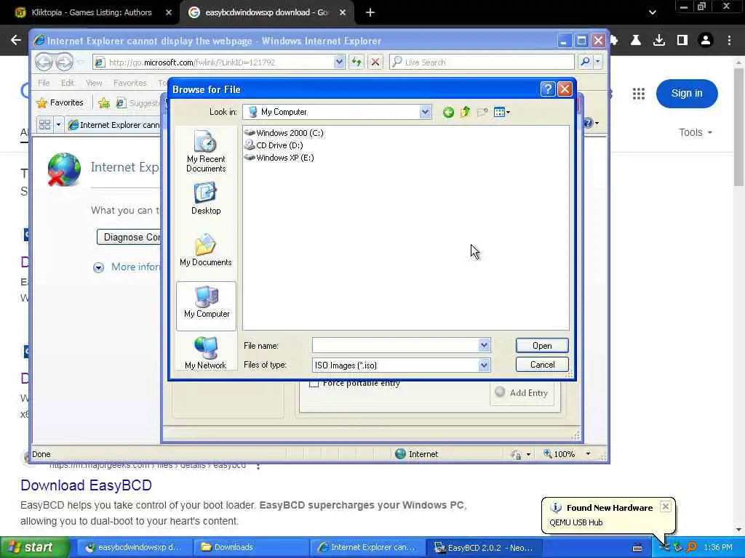This screenshot has height=558, width=745.
Task: Open the View Menu icon in Browse dialog
Action: coord(502,113)
